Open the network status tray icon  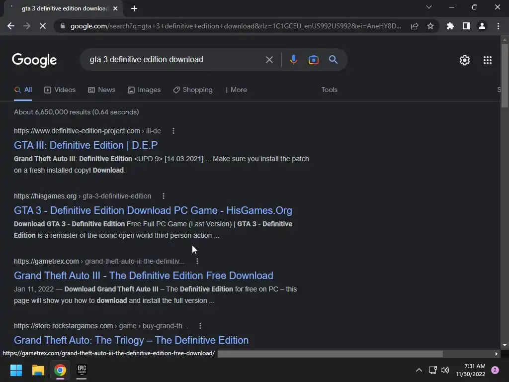433,370
